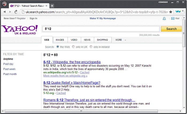
Task: Click Make Y! My Homepage link
Action: point(103,18)
